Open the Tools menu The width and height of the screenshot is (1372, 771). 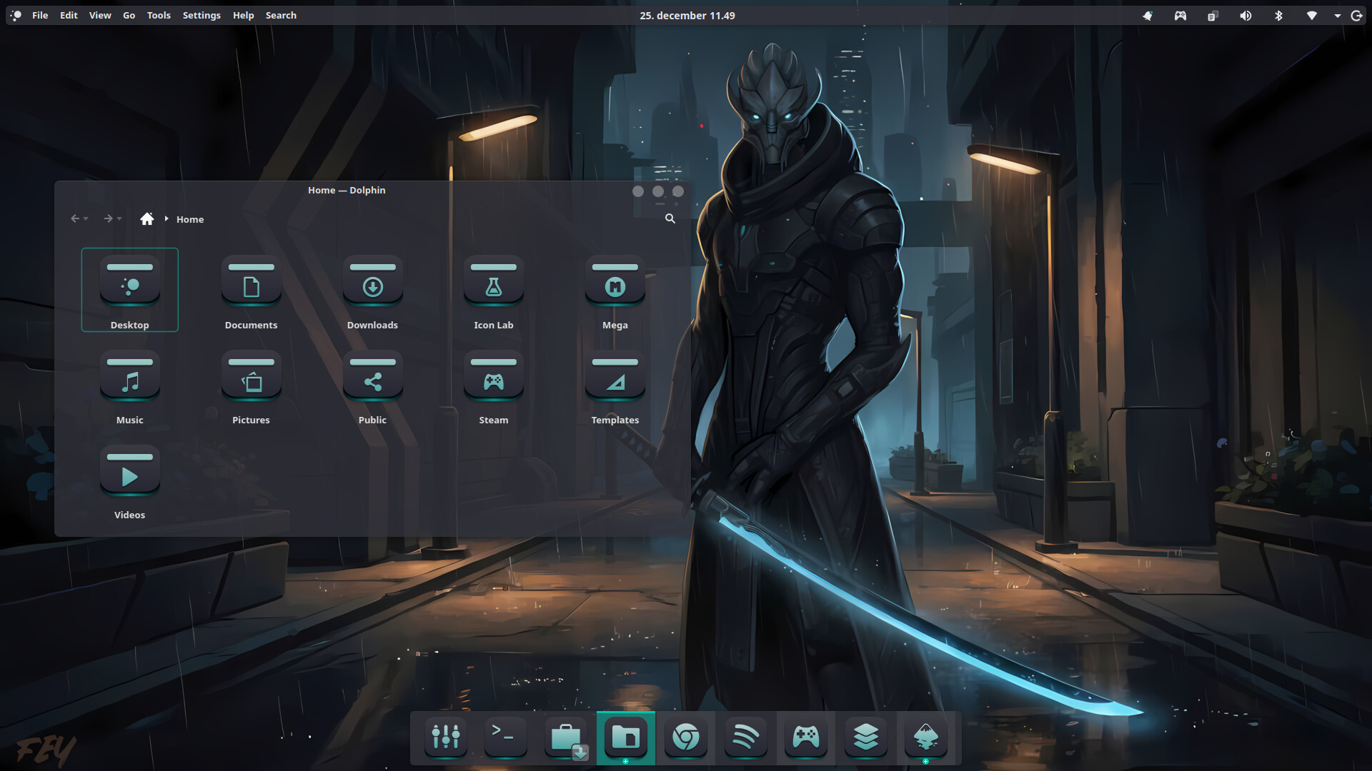(x=159, y=16)
